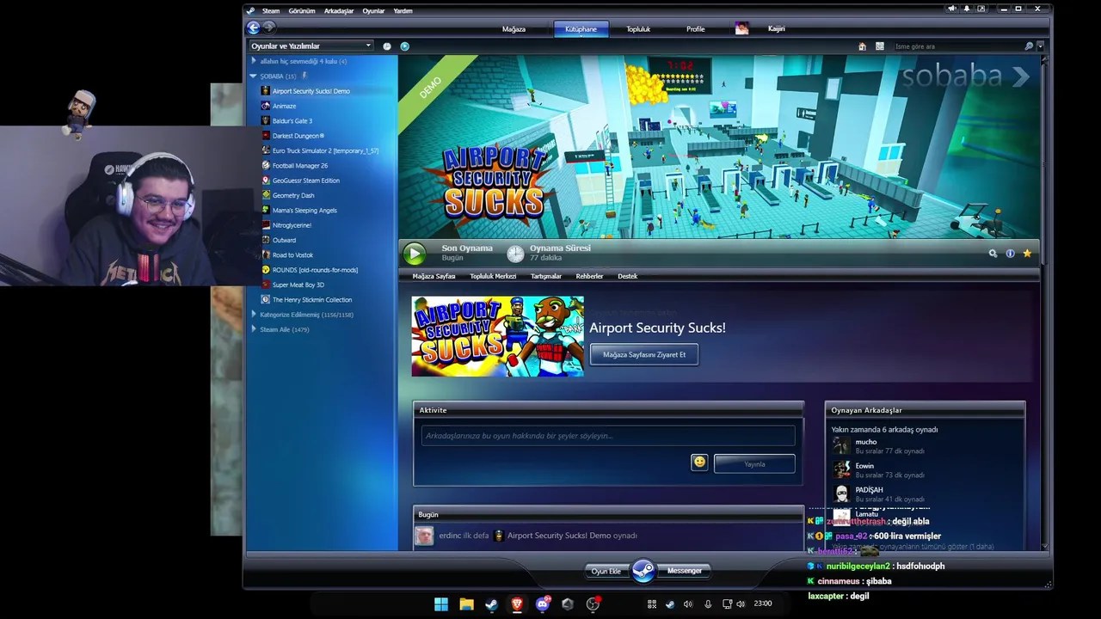Open the Yardım menu
The image size is (1101, 619).
pos(403,10)
